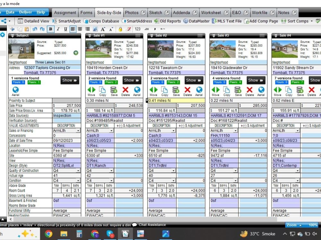Click MLS Text File import
The width and height of the screenshot is (321, 240).
tap(227, 21)
